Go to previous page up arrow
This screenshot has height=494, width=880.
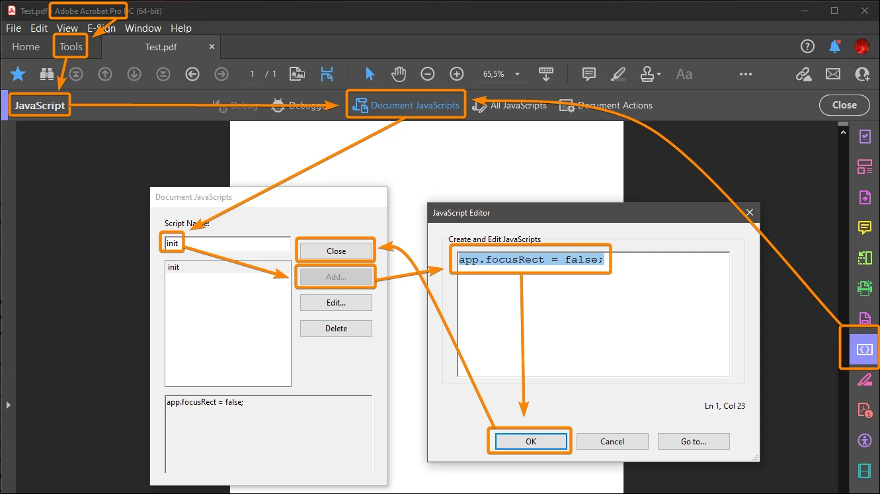105,74
